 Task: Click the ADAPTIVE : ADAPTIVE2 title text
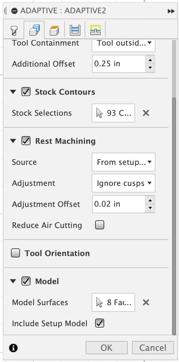coord(63,11)
